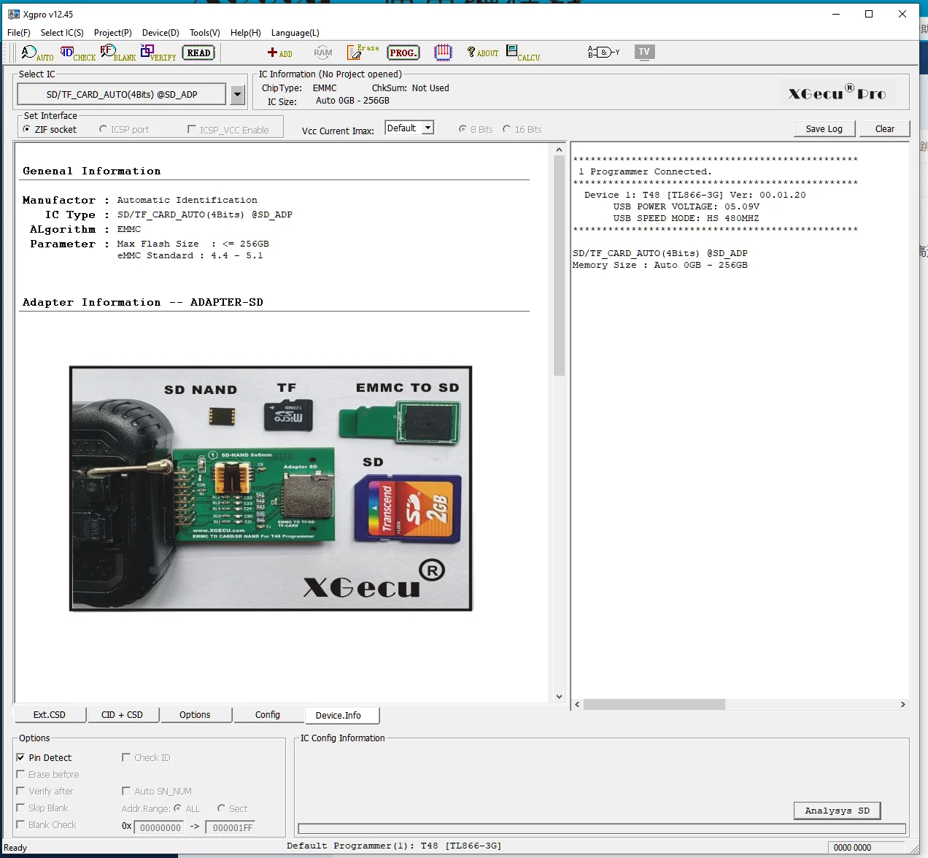Click the XGecu Pro logo banner
This screenshot has width=928, height=858.
coord(838,93)
